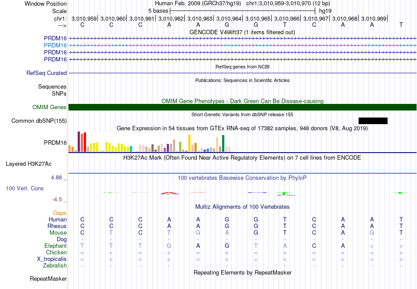Select the Scale track label
417x289 pixels.
click(x=59, y=11)
